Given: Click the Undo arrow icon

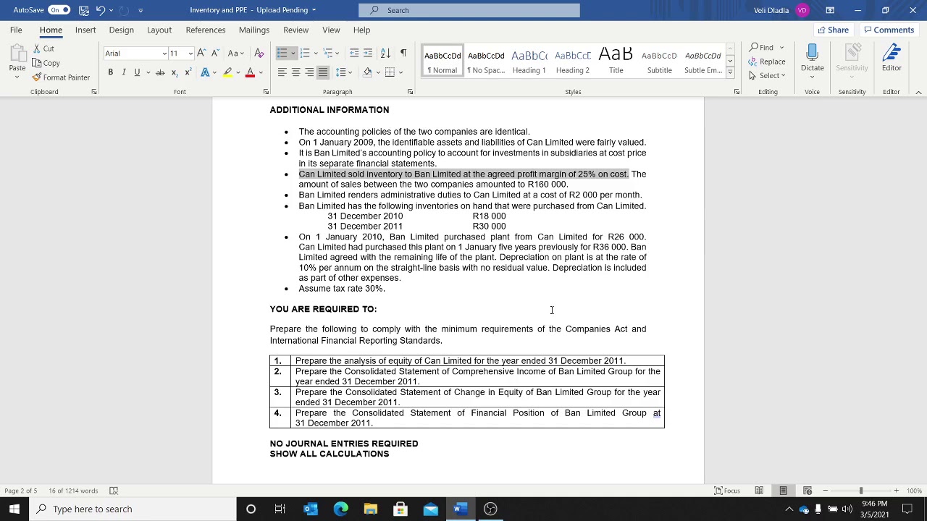Looking at the screenshot, I should 101,10.
